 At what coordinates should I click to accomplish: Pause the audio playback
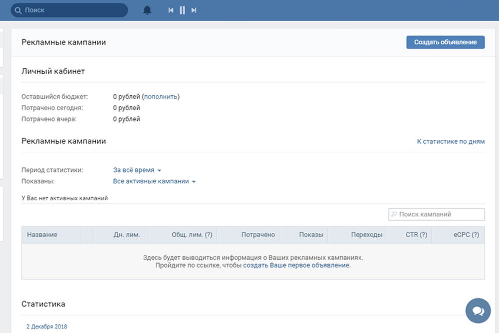tap(182, 10)
